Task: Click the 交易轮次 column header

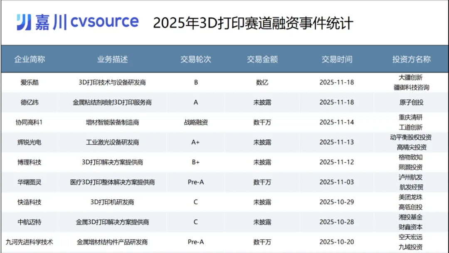Action: pyautogui.click(x=195, y=60)
